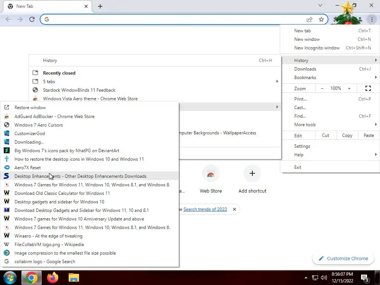Reopen the Downloading... page entry
Screen dimensions: 380x285
pyautogui.click(x=89, y=142)
